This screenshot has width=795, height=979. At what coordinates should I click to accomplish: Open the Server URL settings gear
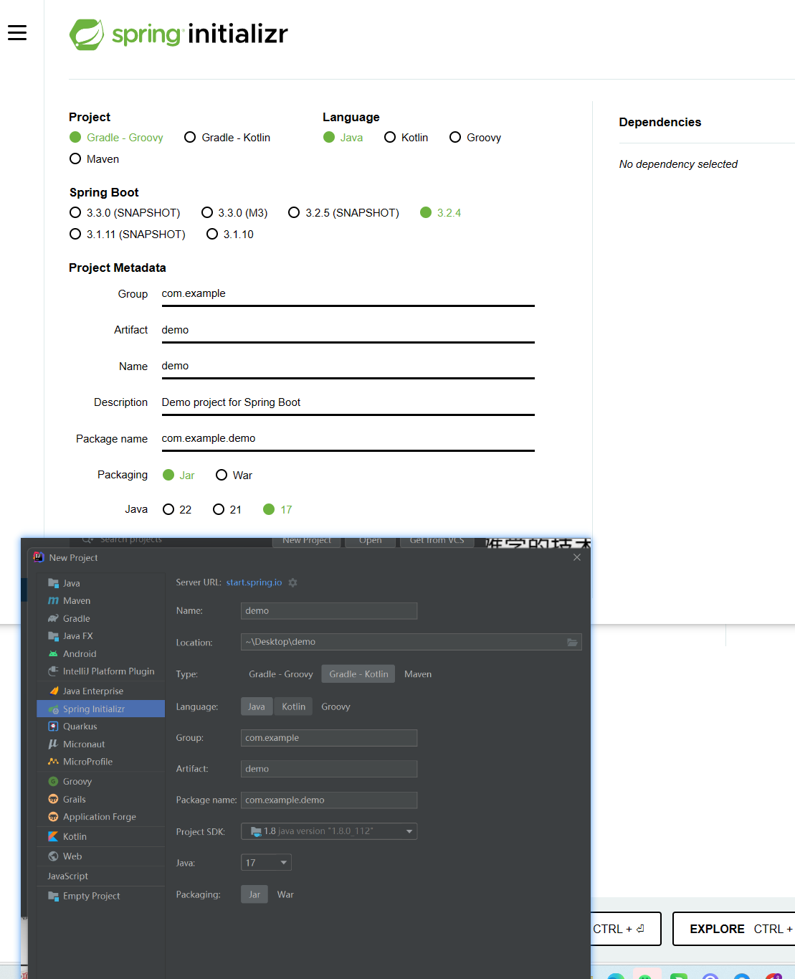click(x=292, y=583)
